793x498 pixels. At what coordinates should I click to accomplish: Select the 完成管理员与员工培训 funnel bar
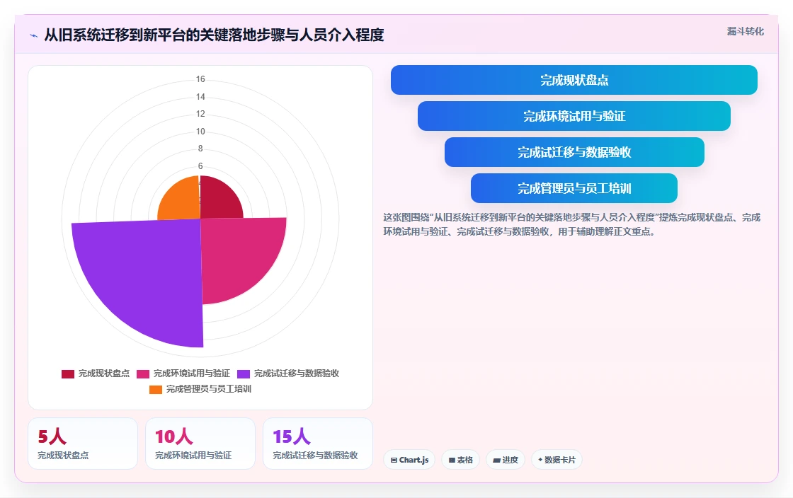574,188
